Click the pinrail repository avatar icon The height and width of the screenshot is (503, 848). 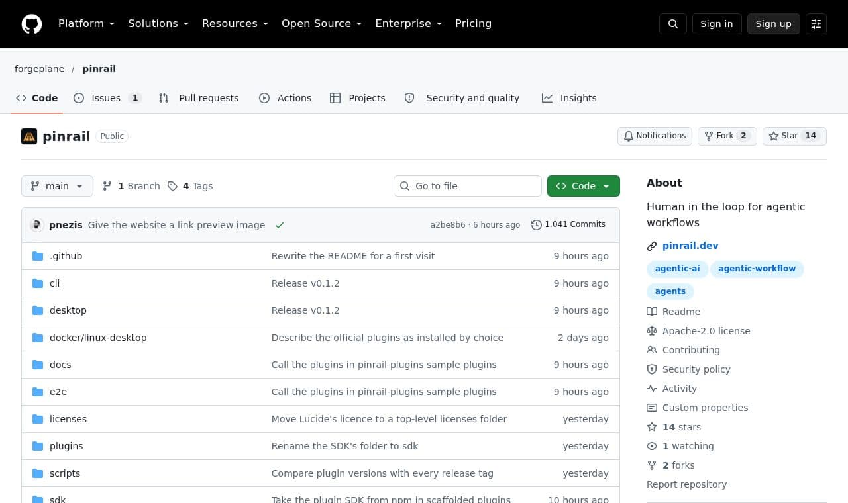point(29,136)
